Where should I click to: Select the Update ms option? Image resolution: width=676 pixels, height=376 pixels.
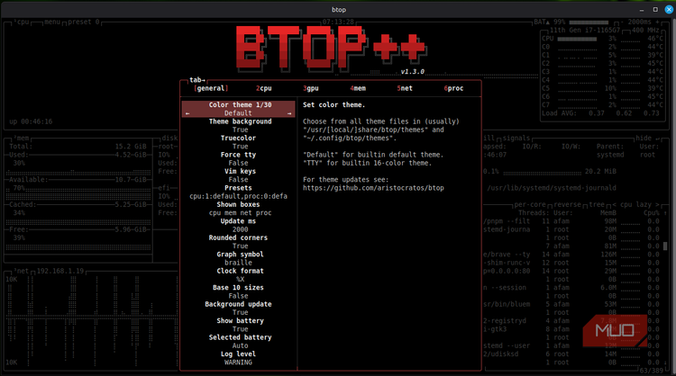pyautogui.click(x=238, y=221)
